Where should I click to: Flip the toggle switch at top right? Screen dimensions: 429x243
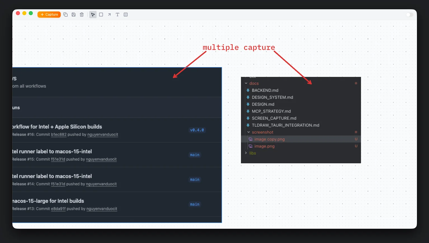tap(410, 14)
